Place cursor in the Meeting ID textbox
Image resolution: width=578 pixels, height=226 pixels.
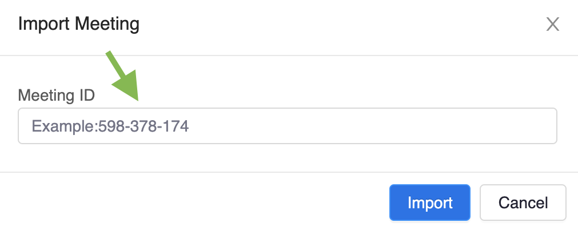coord(287,126)
